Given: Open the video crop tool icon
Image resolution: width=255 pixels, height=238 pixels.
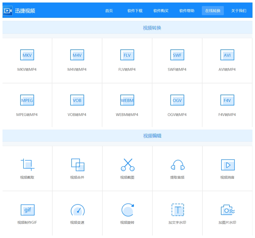Looking at the screenshot, I should pos(28,165).
